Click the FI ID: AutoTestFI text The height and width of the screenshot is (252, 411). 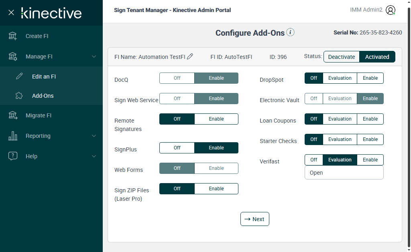click(x=231, y=57)
